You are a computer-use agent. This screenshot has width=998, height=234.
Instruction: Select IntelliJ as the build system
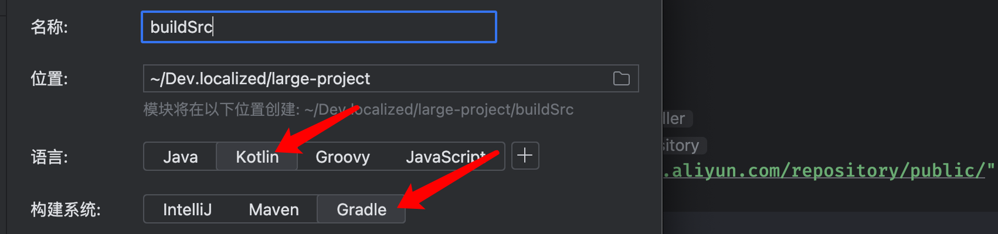pyautogui.click(x=187, y=209)
